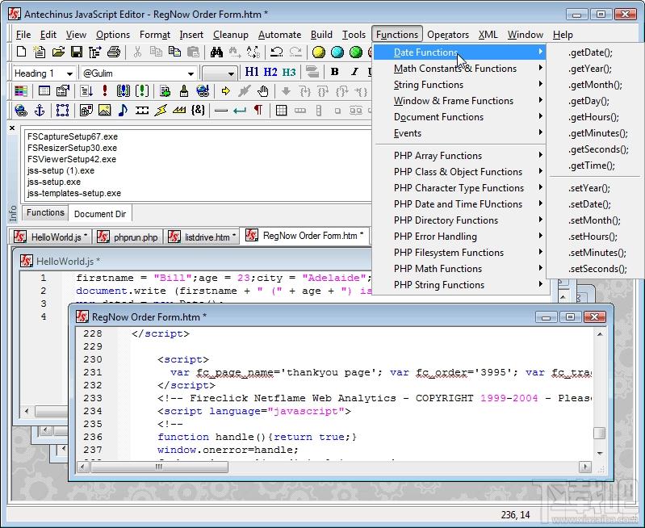
Task: Save the file using the floppy disk icon
Action: [76, 52]
